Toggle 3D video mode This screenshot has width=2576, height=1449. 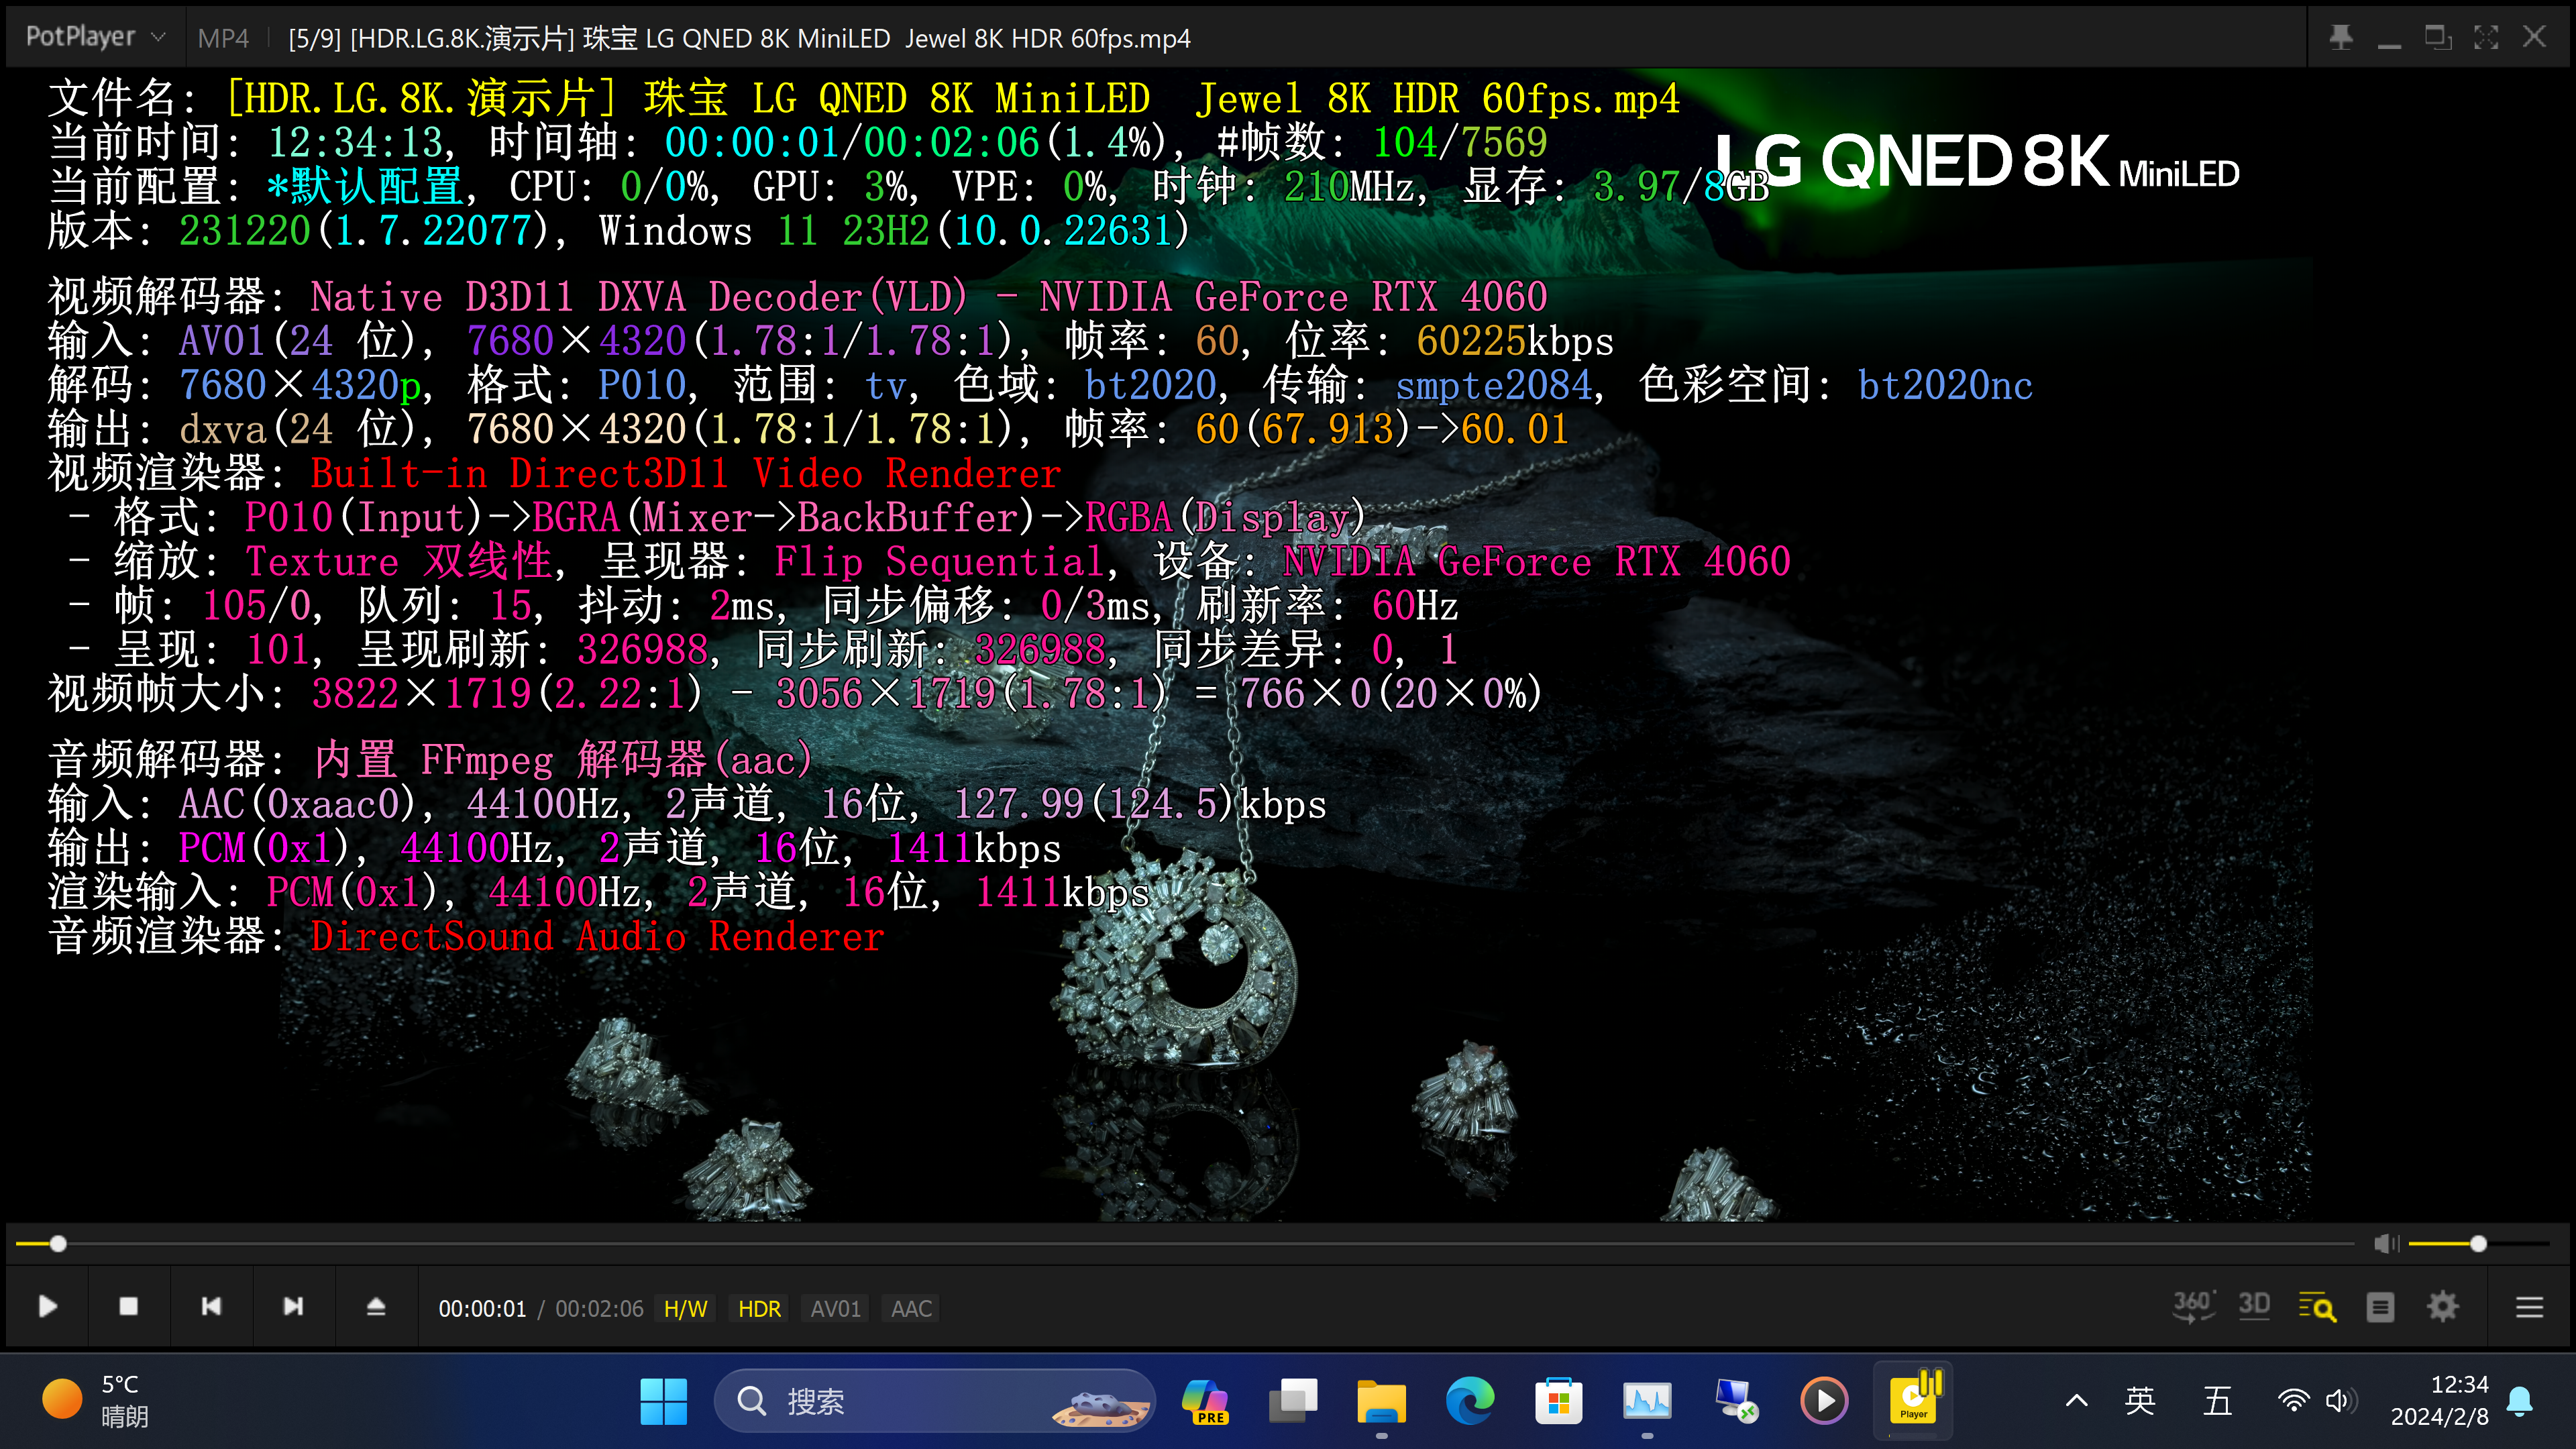click(2254, 1306)
